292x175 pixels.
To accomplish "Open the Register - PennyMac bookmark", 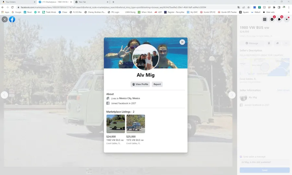I will [174, 12].
